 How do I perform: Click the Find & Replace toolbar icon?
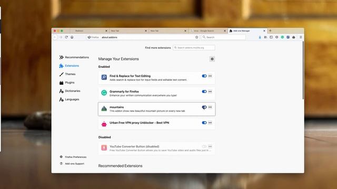(288, 37)
